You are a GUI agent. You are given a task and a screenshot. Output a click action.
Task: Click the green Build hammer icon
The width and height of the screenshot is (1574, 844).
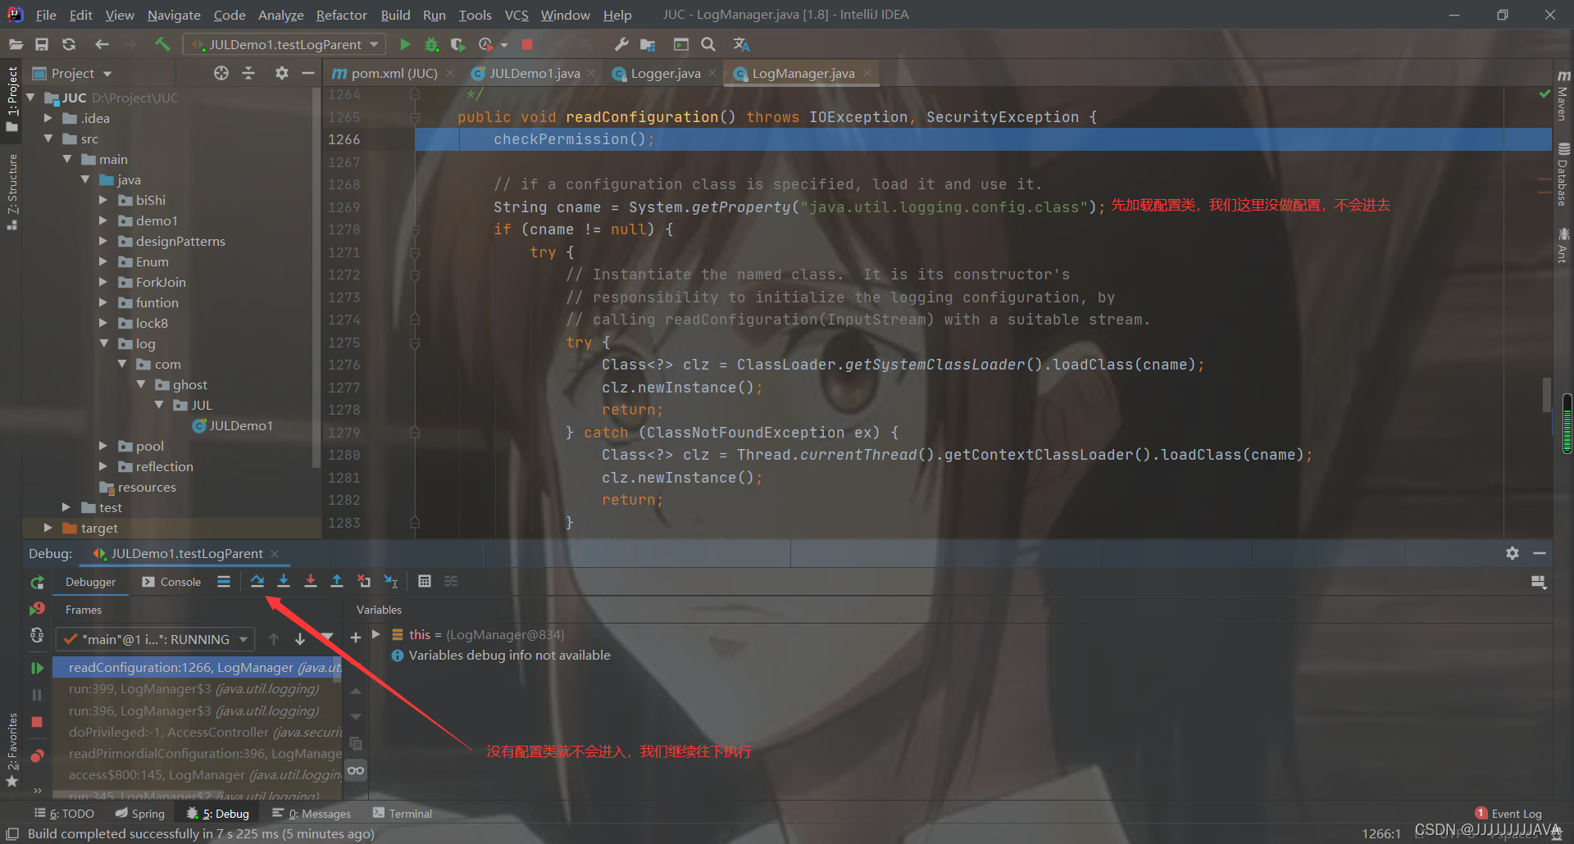(162, 44)
